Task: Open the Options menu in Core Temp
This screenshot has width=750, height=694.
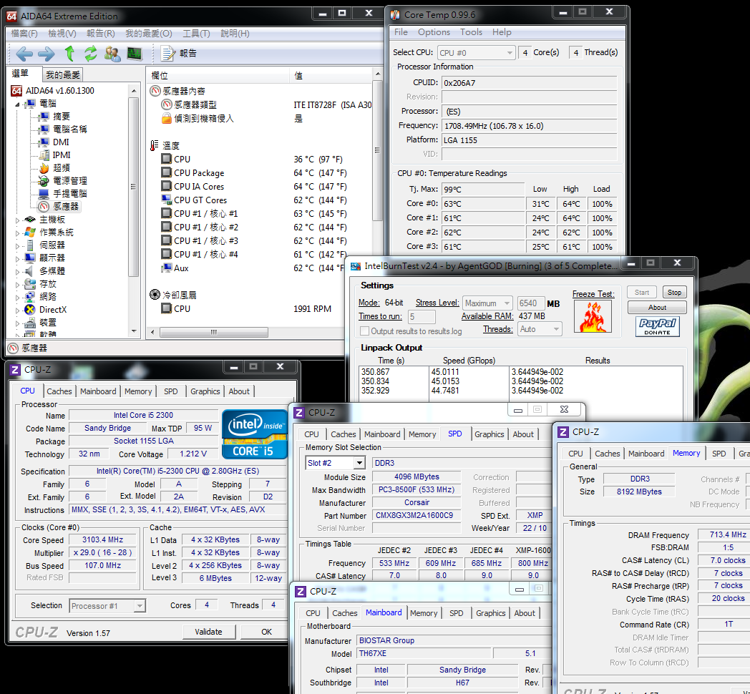Action: [x=434, y=32]
